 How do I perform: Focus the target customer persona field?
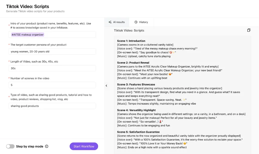point(52,52)
